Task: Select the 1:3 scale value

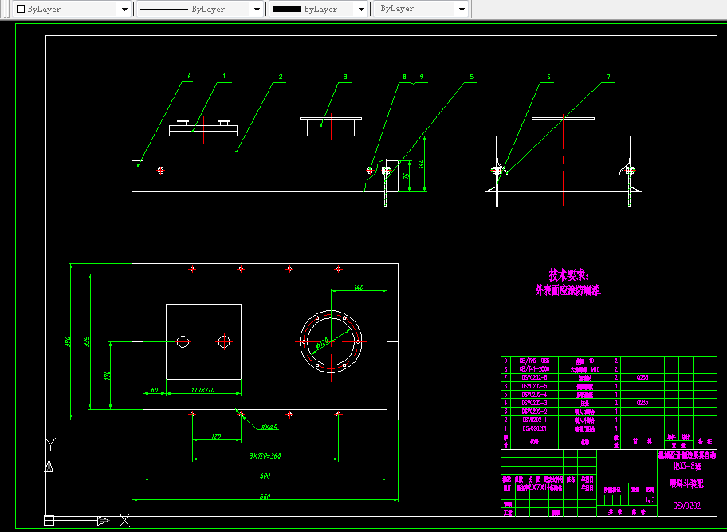Action: [650, 499]
